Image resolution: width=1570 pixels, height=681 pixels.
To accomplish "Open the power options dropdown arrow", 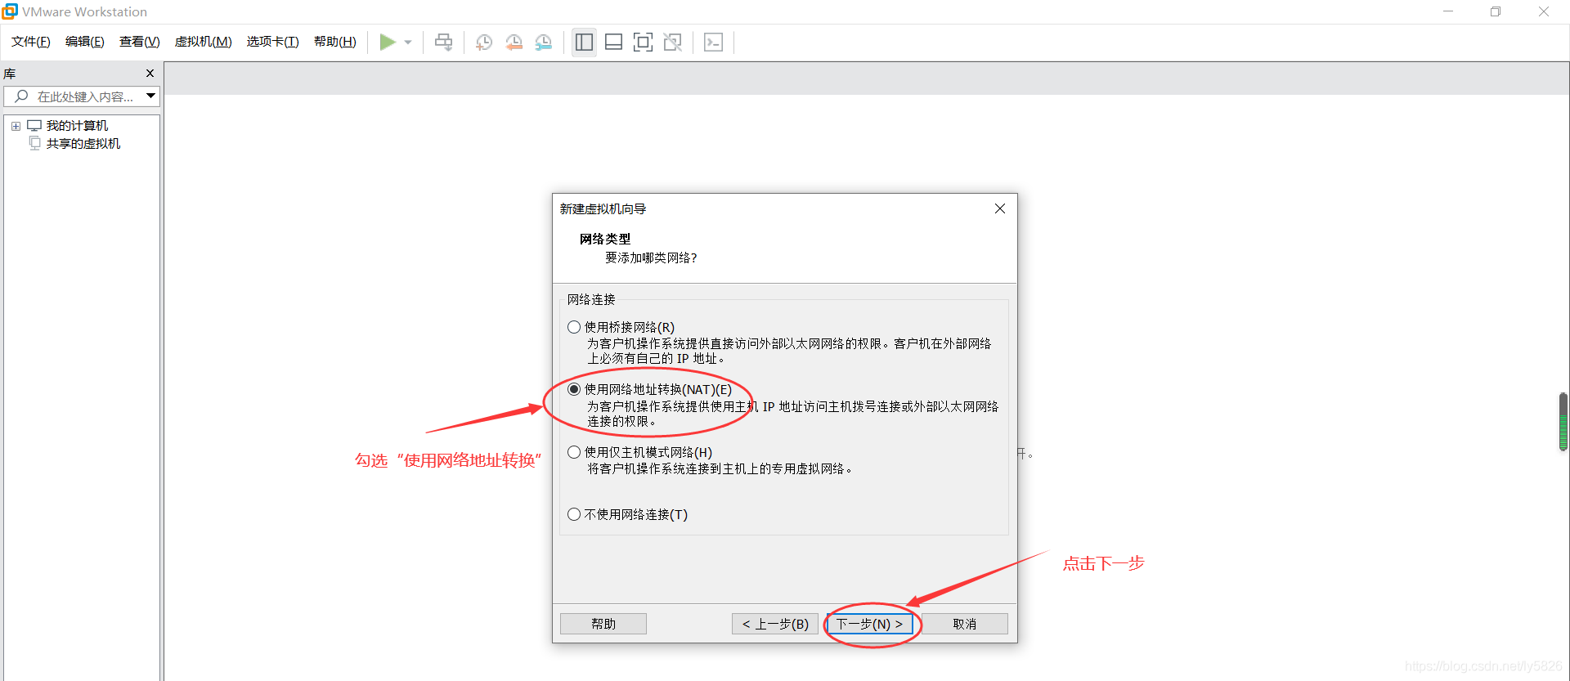I will pos(408,43).
